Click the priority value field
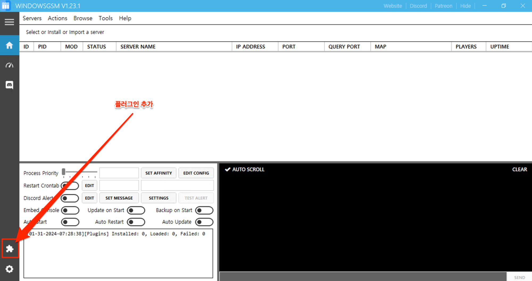The width and height of the screenshot is (532, 281). [119, 173]
